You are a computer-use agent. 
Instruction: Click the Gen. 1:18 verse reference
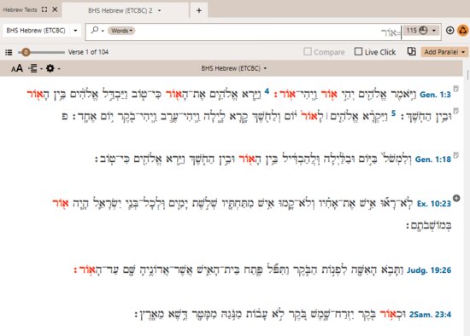[433, 159]
